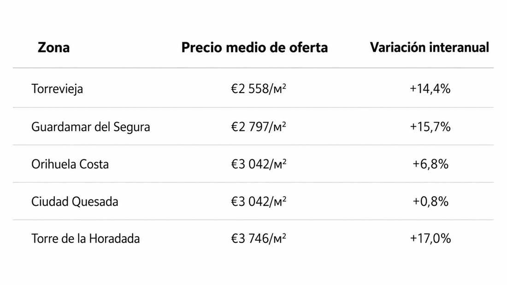The height and width of the screenshot is (285, 507).
Task: Click the Ciudad Quesada row label
Action: (75, 202)
